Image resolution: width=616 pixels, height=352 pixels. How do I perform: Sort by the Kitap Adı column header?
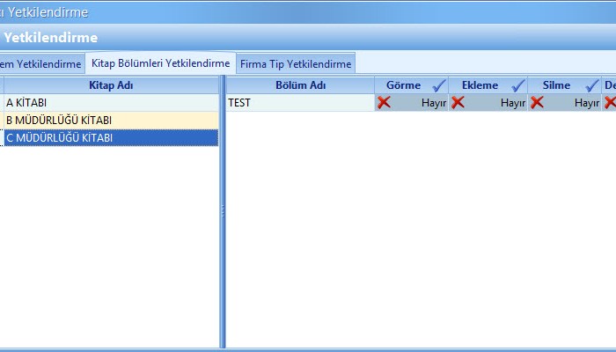click(x=111, y=85)
